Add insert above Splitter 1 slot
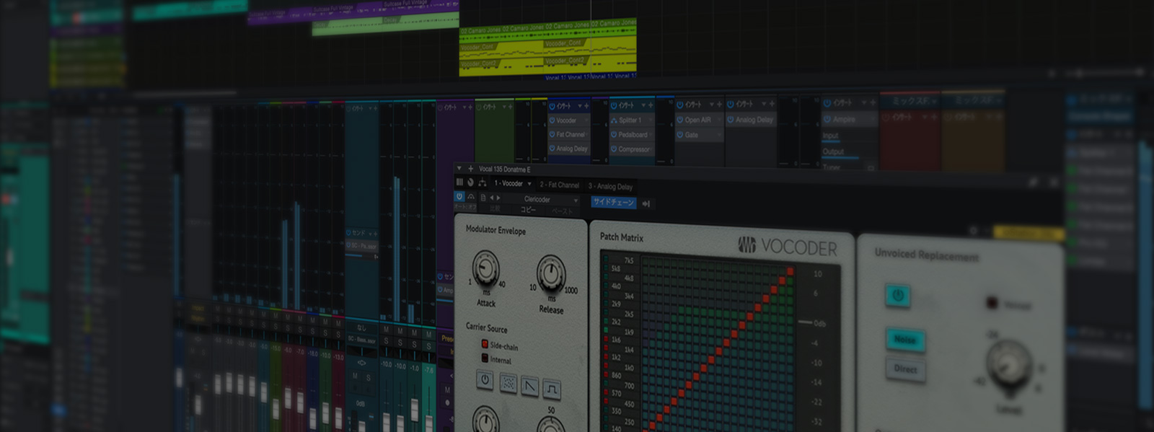 [x=650, y=105]
